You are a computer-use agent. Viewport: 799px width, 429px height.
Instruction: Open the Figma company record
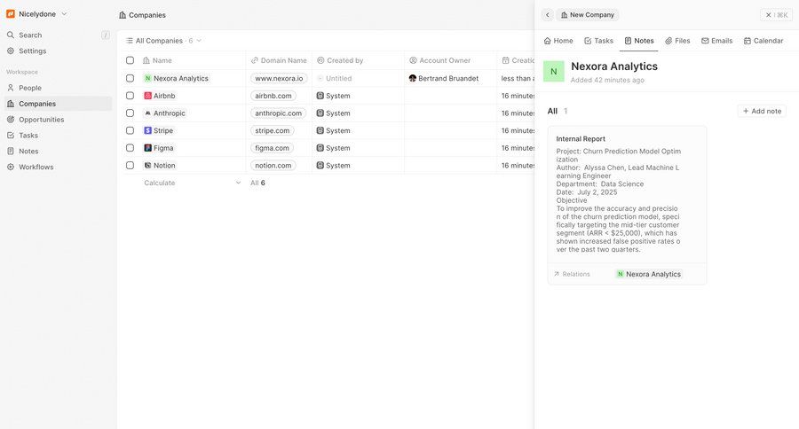pyautogui.click(x=159, y=148)
